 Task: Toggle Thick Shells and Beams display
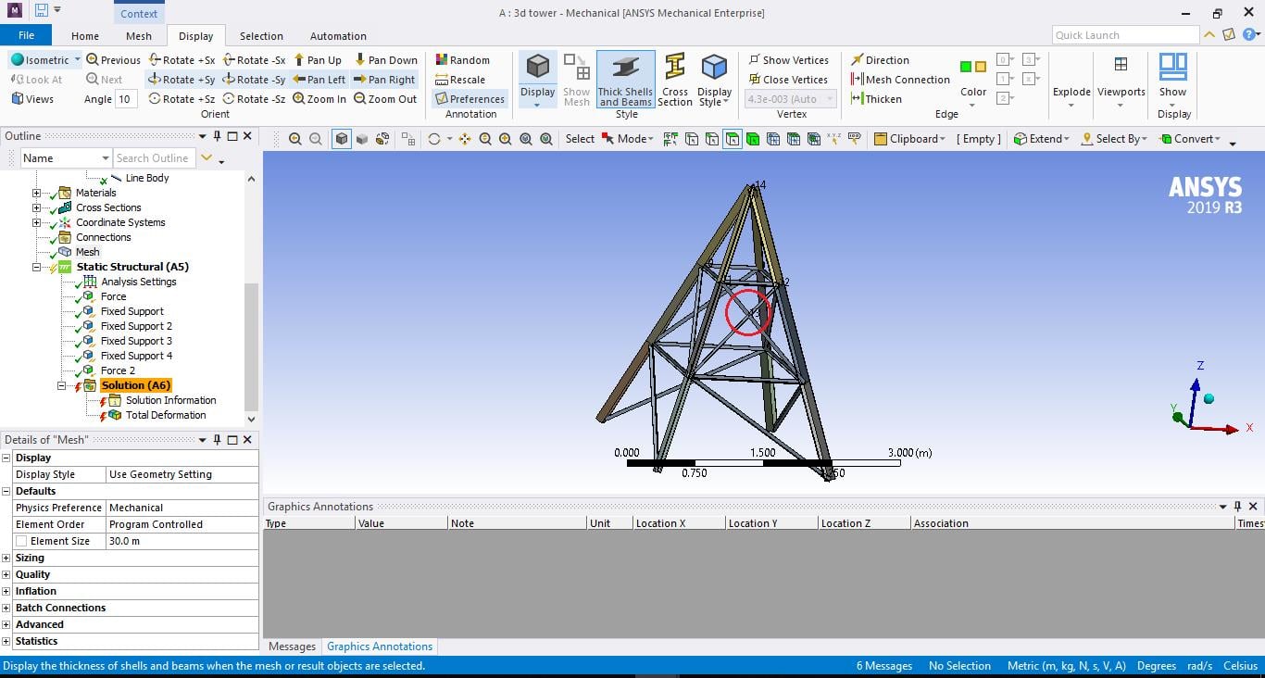tap(625, 79)
